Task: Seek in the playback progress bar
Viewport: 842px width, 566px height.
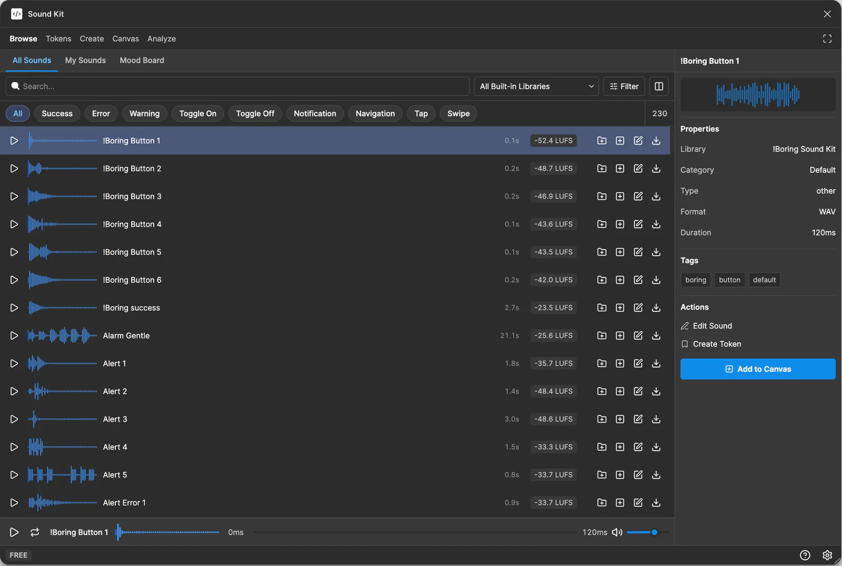Action: pyautogui.click(x=415, y=532)
